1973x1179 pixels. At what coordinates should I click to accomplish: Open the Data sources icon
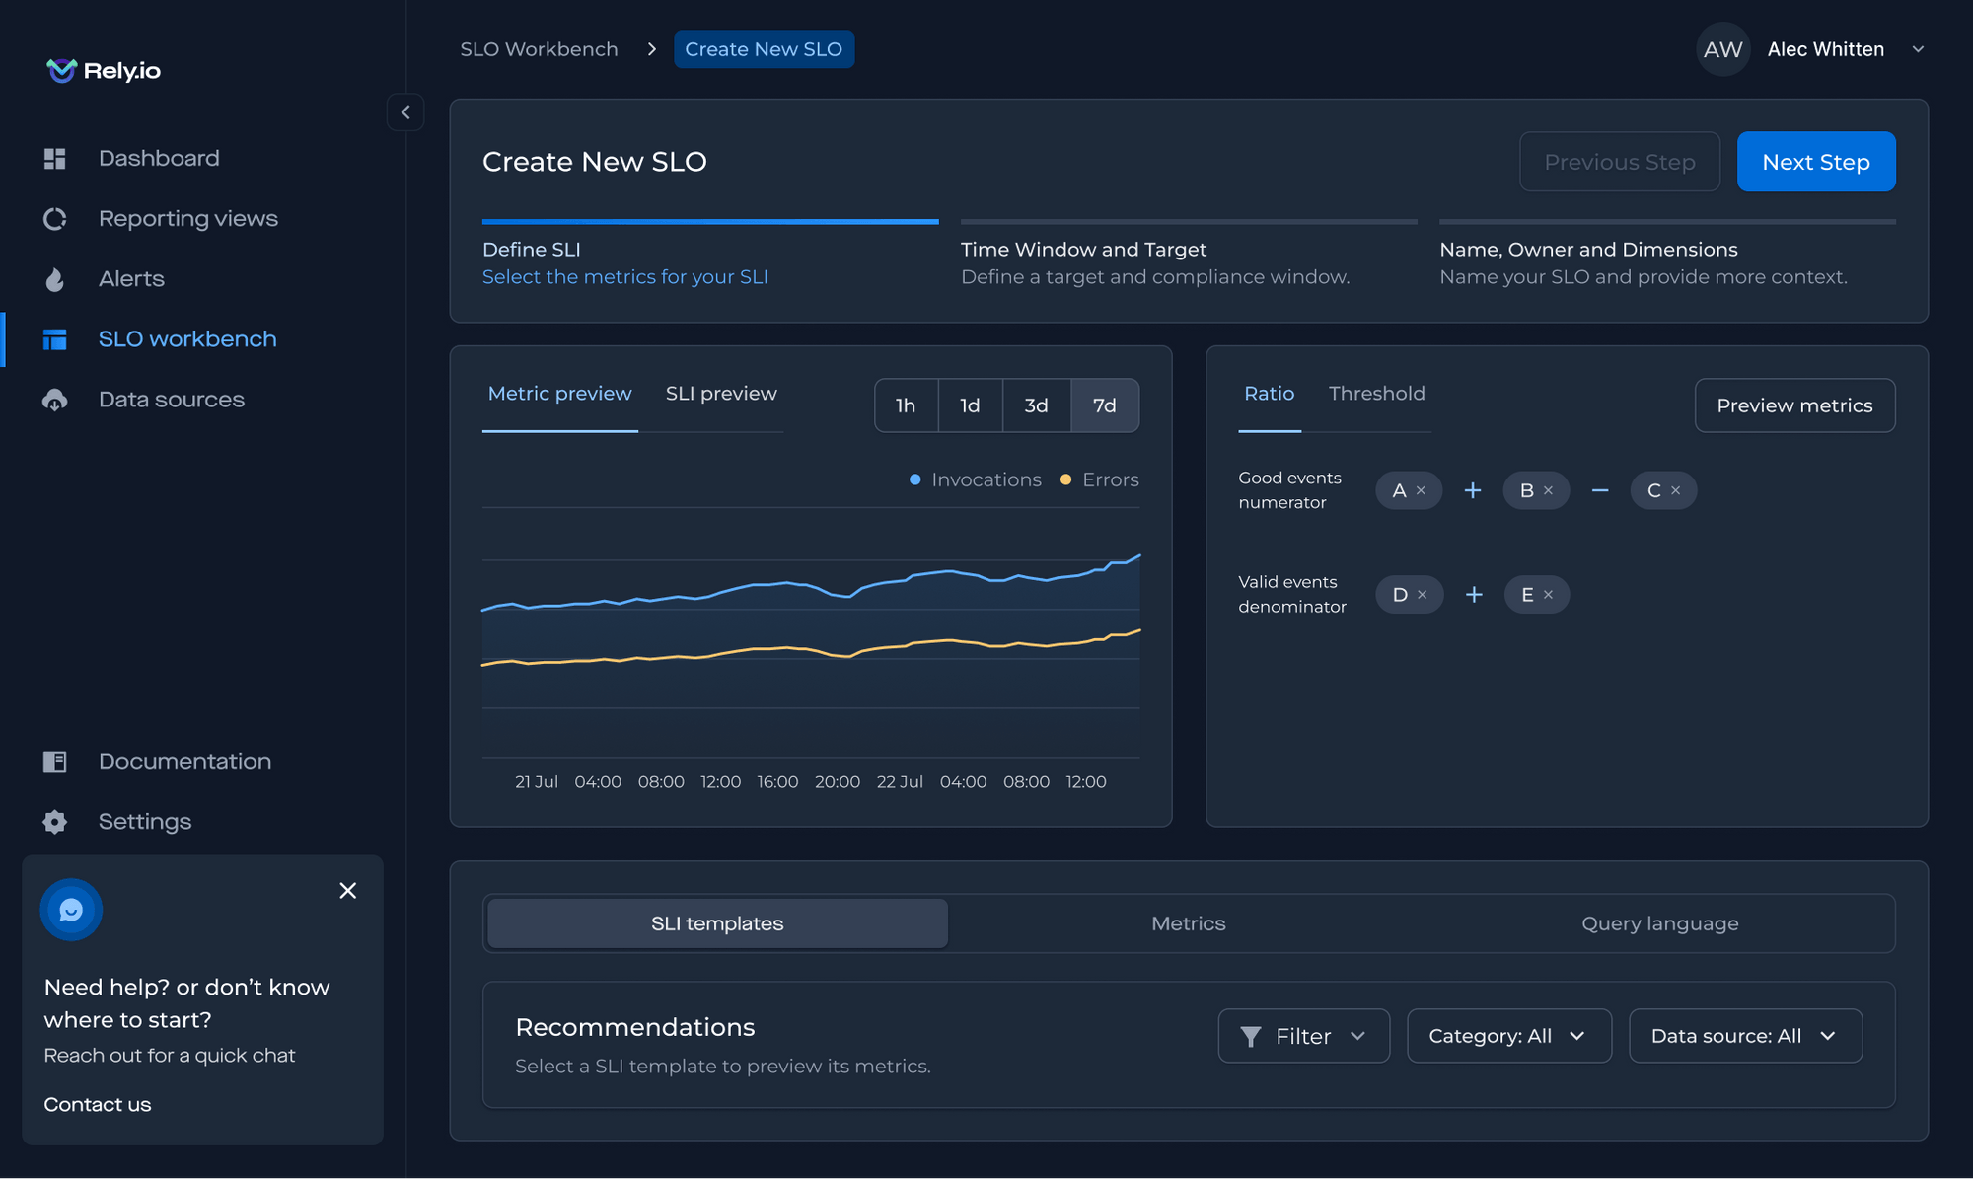click(55, 399)
